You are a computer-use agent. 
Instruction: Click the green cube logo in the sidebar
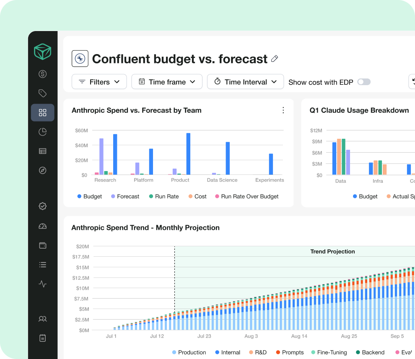[42, 52]
